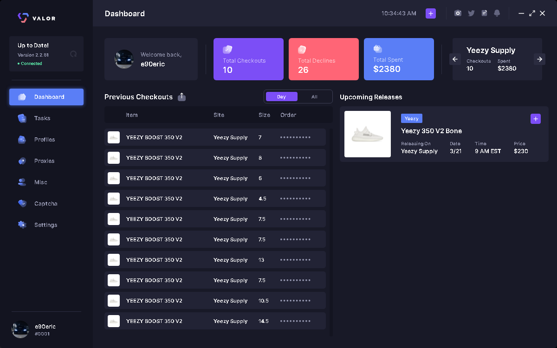
Task: Click the Total Declines value 26
Action: (x=303, y=70)
